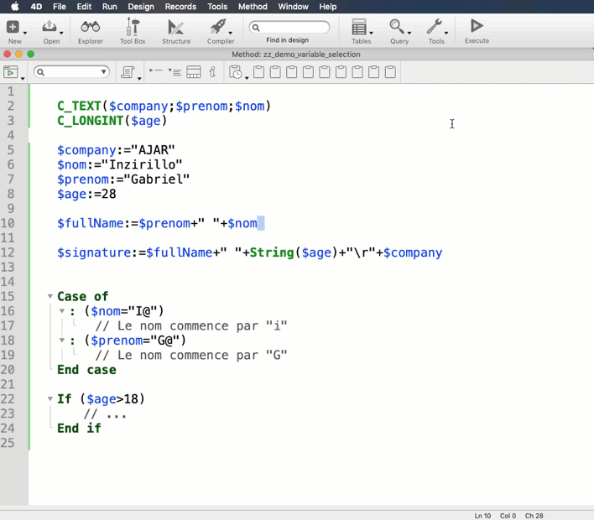The height and width of the screenshot is (520, 594).
Task: Click the scroll-shaped macros icon
Action: [x=128, y=72]
